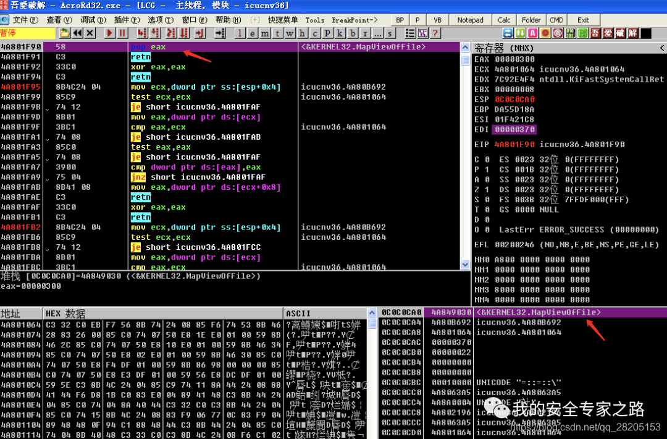Click the Trace Into toolbar icon
This screenshot has height=439, width=667.
click(x=170, y=33)
